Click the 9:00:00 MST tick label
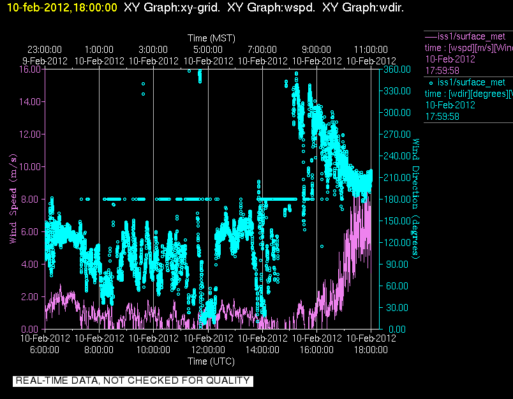 (316, 50)
